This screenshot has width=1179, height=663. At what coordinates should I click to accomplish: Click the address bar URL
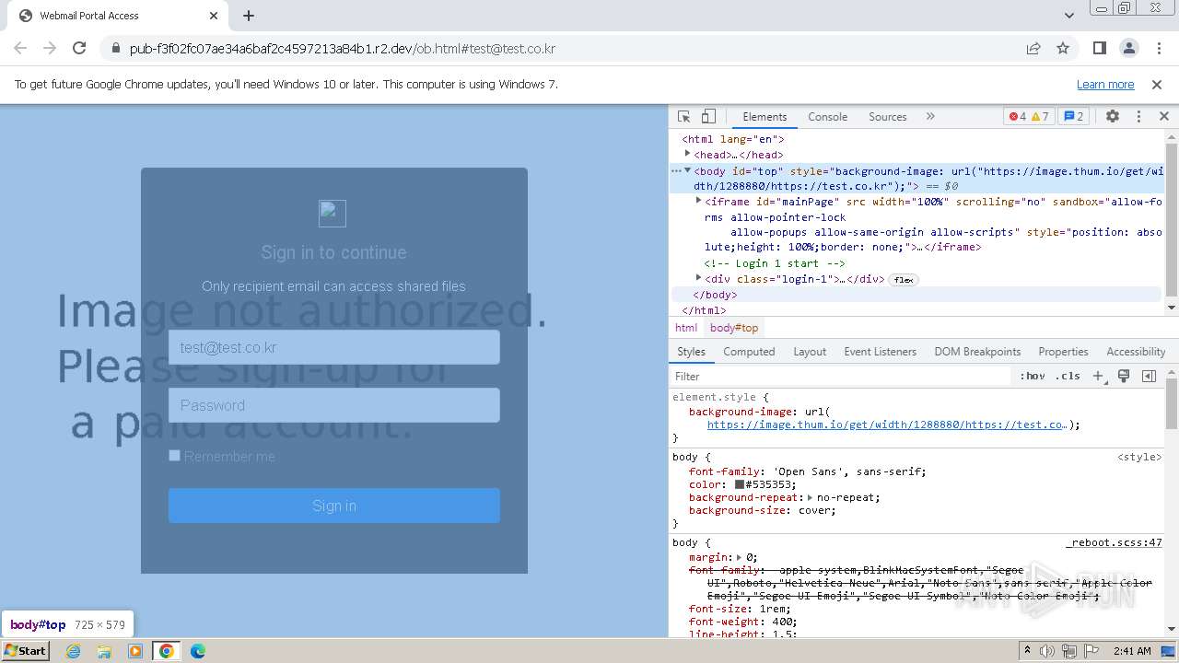343,49
